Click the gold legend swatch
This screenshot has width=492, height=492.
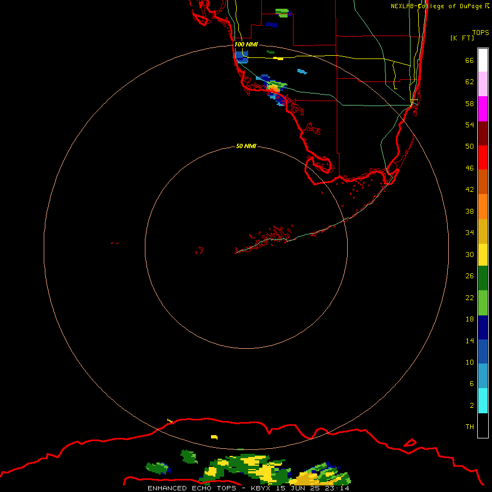pyautogui.click(x=483, y=231)
